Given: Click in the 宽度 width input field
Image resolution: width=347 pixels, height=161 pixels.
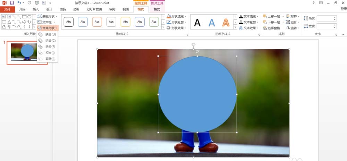Looking at the screenshot, I should coord(327,26).
